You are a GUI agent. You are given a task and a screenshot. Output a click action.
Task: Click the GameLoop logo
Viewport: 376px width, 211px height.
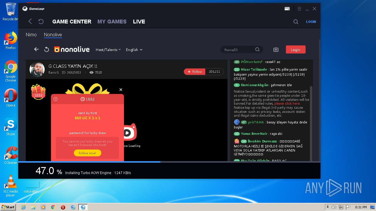33,9
